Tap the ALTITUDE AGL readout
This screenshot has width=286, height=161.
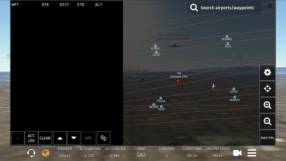116,152
